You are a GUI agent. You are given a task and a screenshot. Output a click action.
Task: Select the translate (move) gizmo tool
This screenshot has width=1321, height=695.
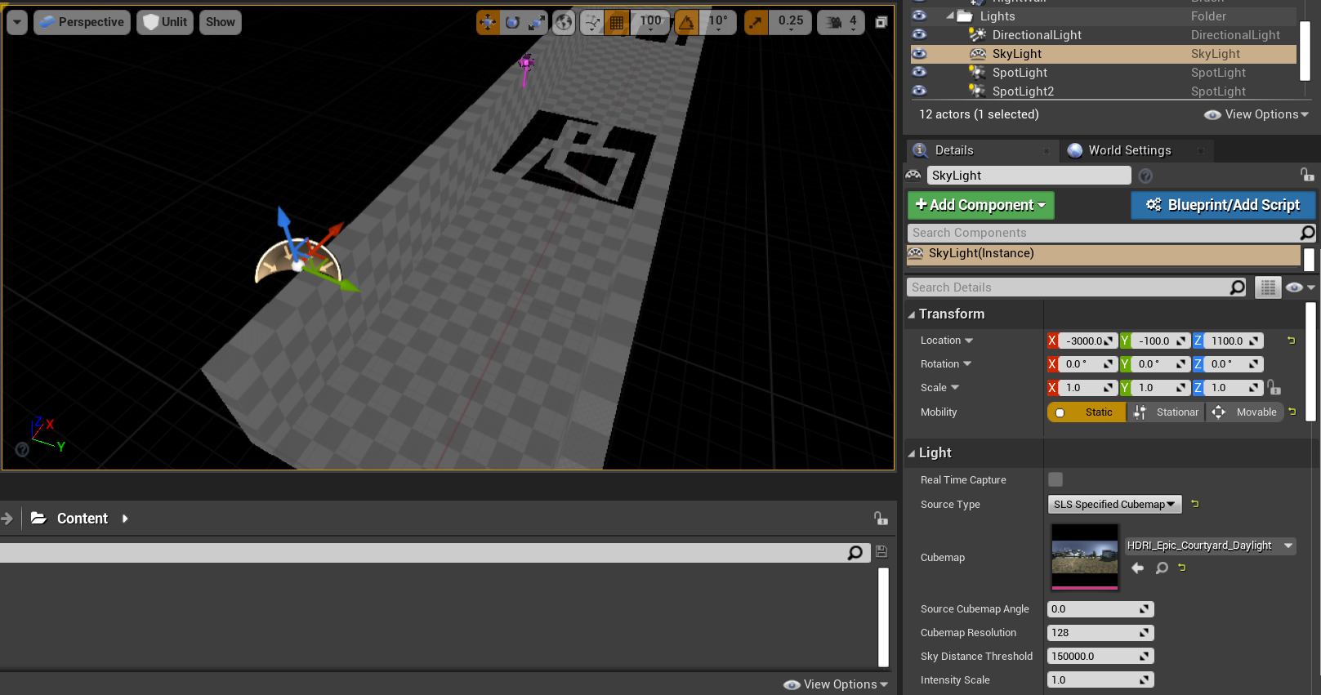[x=488, y=22]
